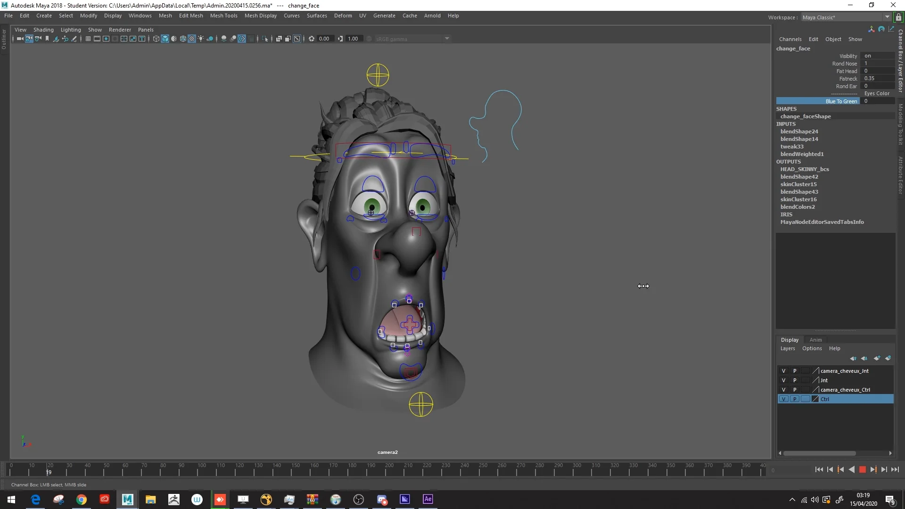Toggle Isolate Select icon

tap(265, 39)
